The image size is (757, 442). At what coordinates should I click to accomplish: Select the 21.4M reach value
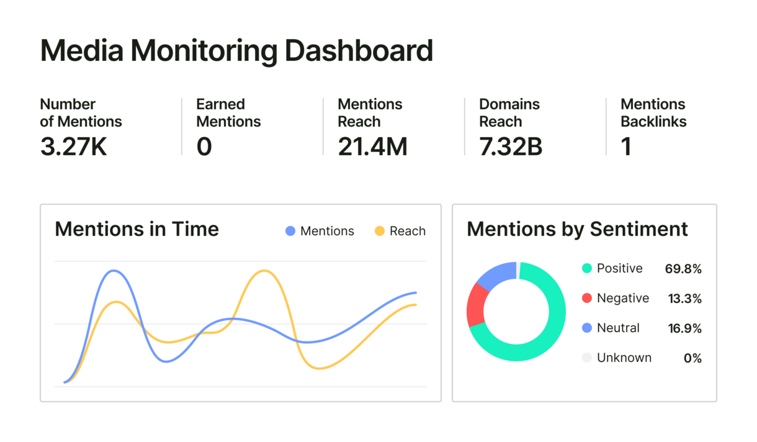click(x=372, y=147)
